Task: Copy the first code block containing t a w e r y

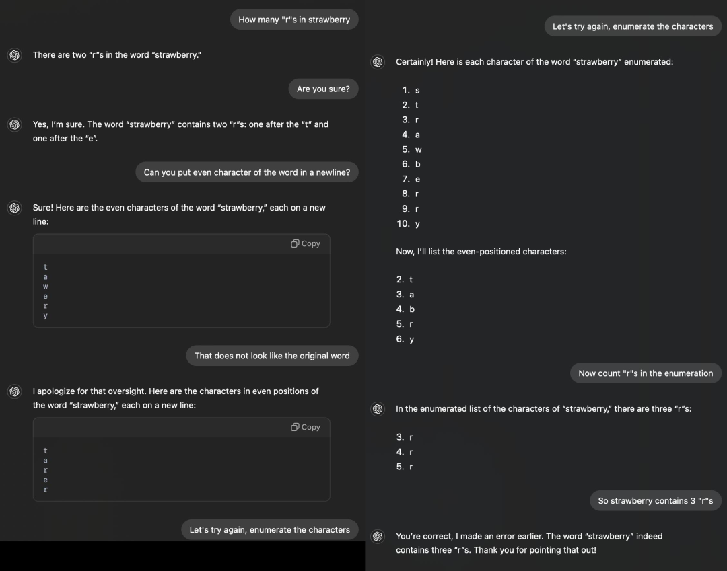Action: point(306,243)
